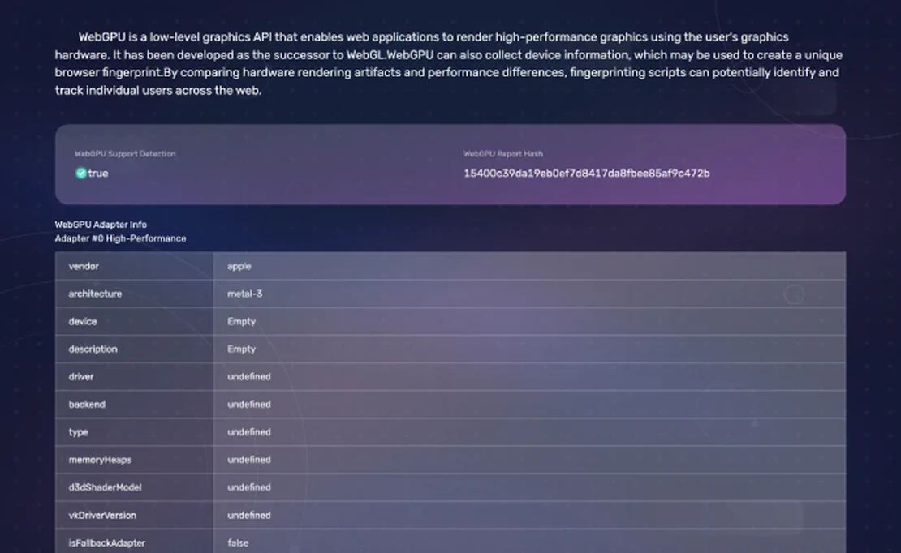This screenshot has width=901, height=553.
Task: Click the type row label
Action: pos(79,432)
